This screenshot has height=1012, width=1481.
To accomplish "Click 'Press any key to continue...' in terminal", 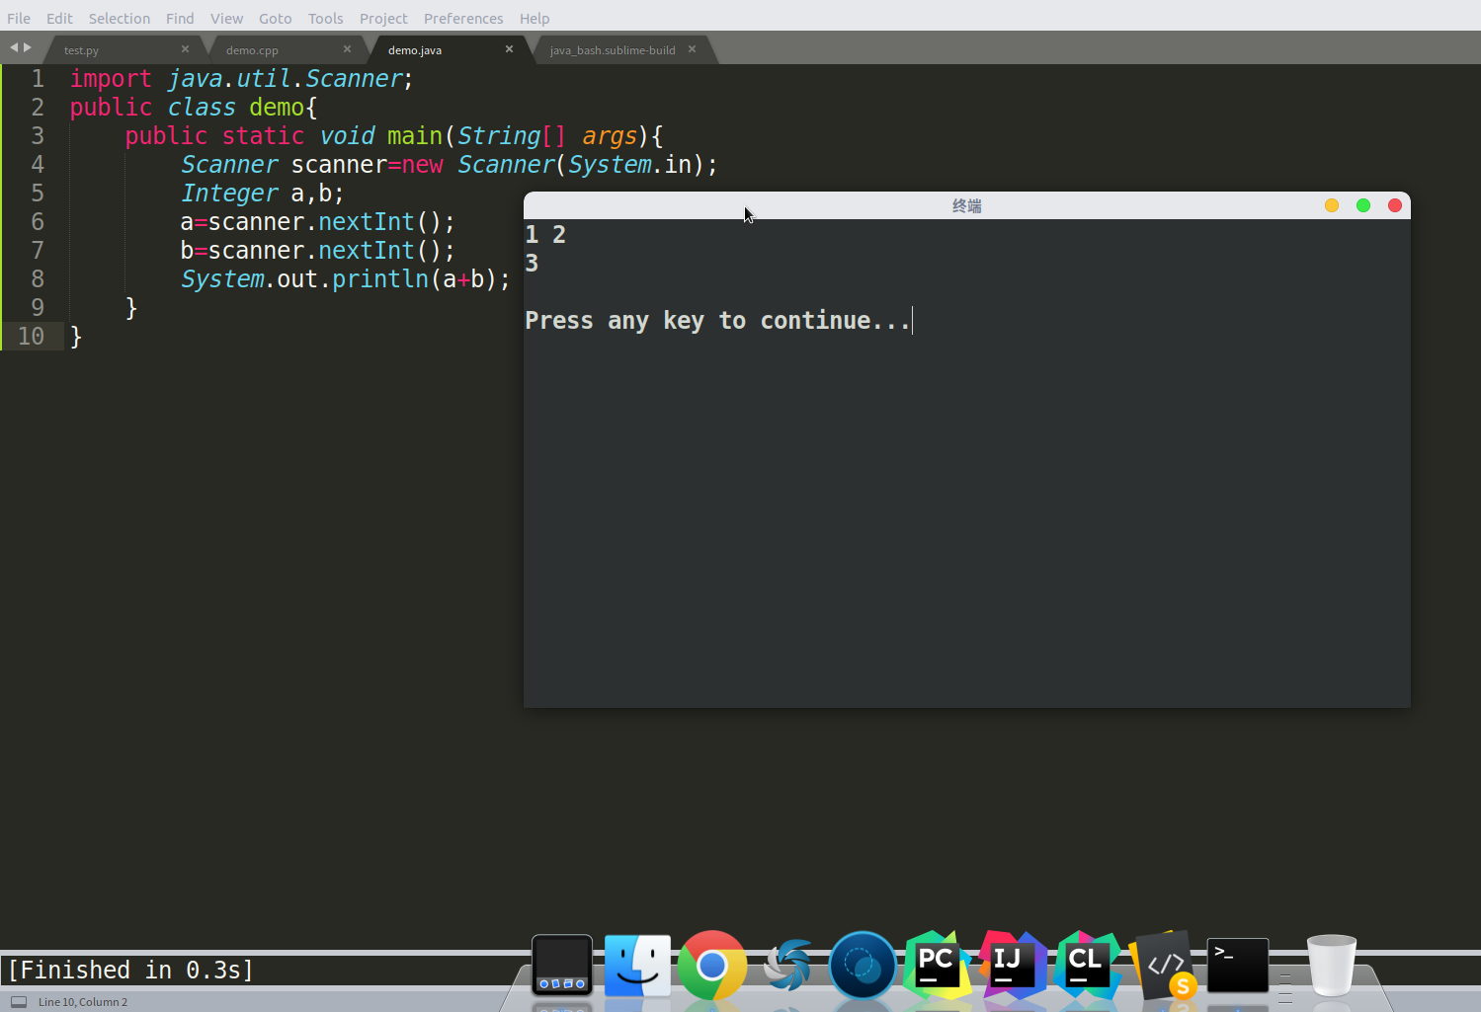I will (x=717, y=320).
